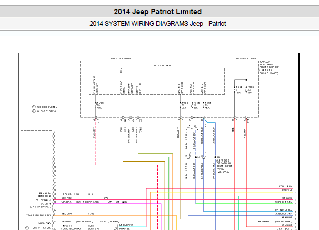Click the 'PNK/YEL' label at right edge
The height and width of the screenshot is (230, 319).
coord(287,190)
